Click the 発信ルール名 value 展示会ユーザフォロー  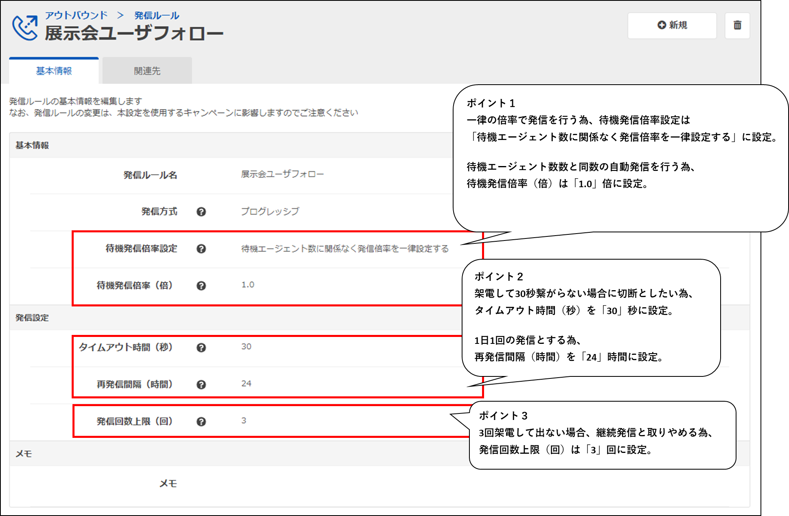282,174
